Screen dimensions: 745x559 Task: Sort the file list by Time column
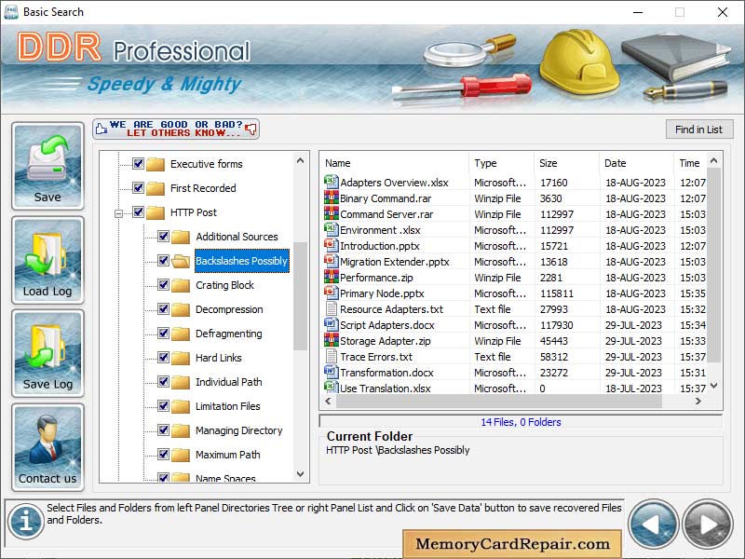690,163
